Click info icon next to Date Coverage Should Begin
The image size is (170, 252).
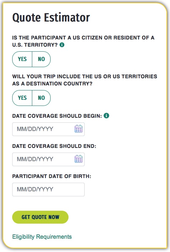[x=106, y=115]
